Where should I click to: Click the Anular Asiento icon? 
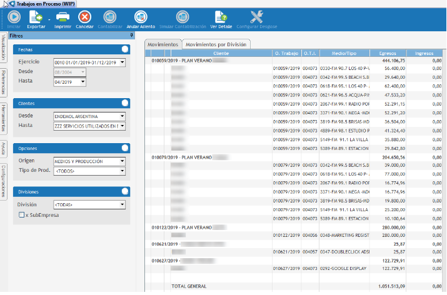click(x=141, y=17)
